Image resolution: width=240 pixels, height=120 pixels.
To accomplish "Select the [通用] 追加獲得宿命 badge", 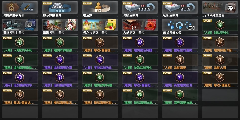I will 20,79.
